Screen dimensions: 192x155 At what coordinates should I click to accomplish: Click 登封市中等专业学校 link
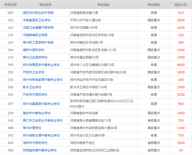tap(37, 113)
